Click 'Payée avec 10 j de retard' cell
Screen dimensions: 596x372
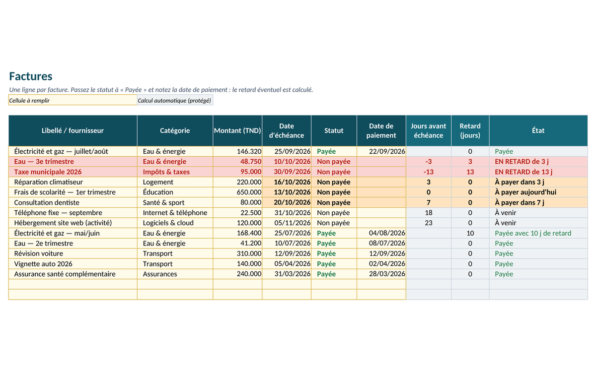click(538, 233)
